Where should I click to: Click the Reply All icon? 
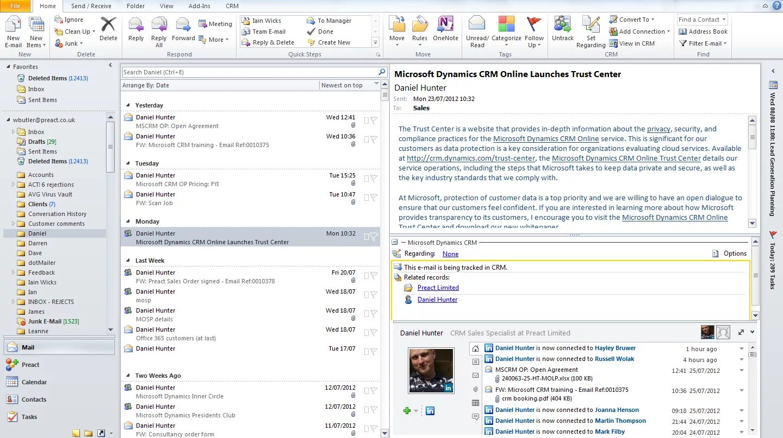pyautogui.click(x=159, y=25)
